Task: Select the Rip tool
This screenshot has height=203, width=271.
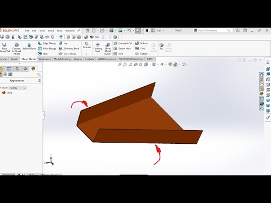Action: 161,46
